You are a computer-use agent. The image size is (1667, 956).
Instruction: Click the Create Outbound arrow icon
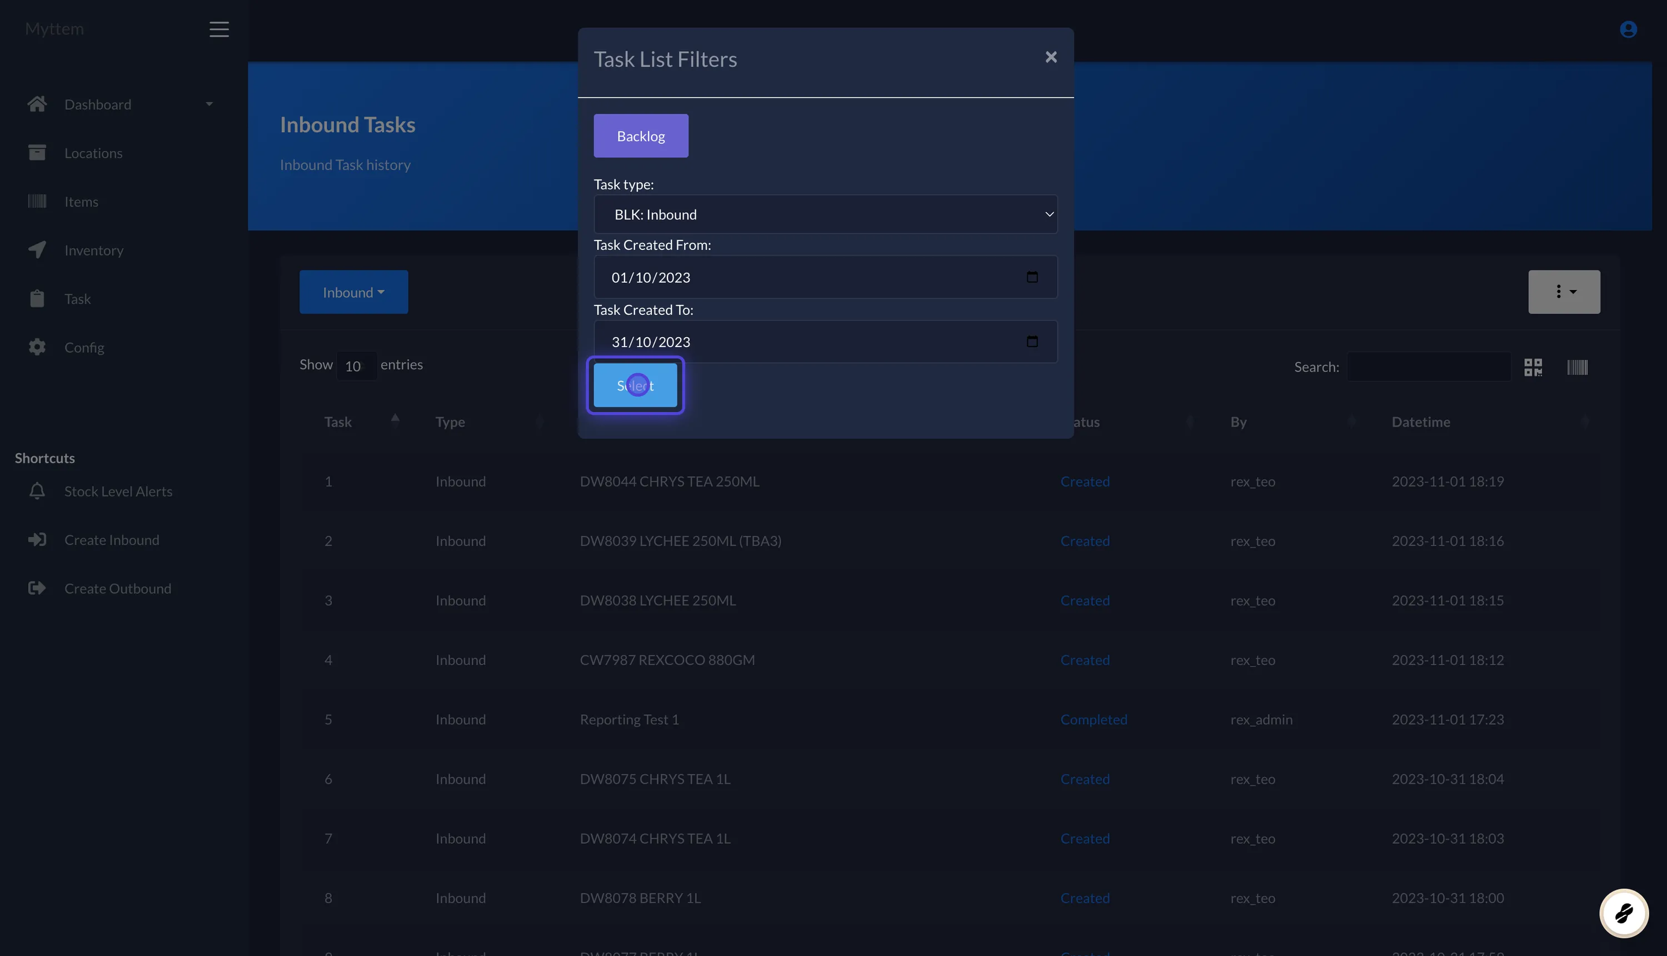point(37,588)
